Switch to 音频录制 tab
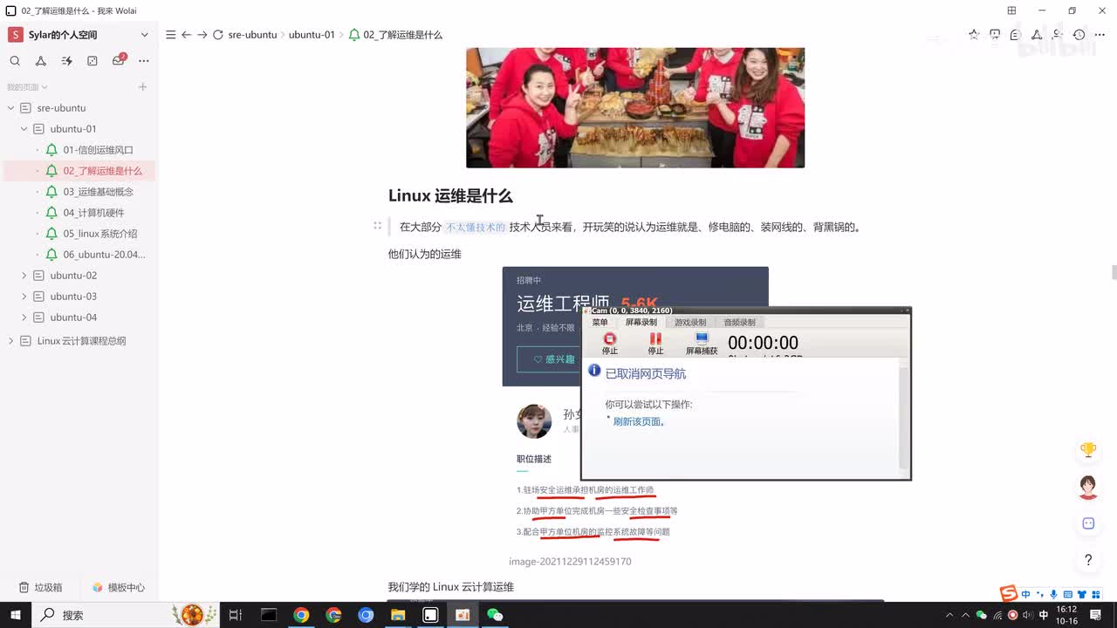 [739, 323]
